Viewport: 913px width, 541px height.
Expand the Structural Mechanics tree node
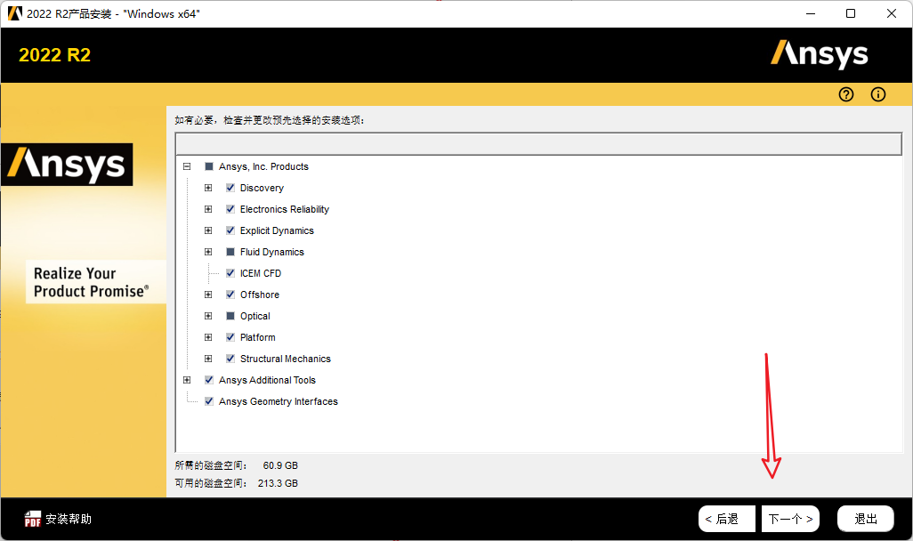point(208,359)
